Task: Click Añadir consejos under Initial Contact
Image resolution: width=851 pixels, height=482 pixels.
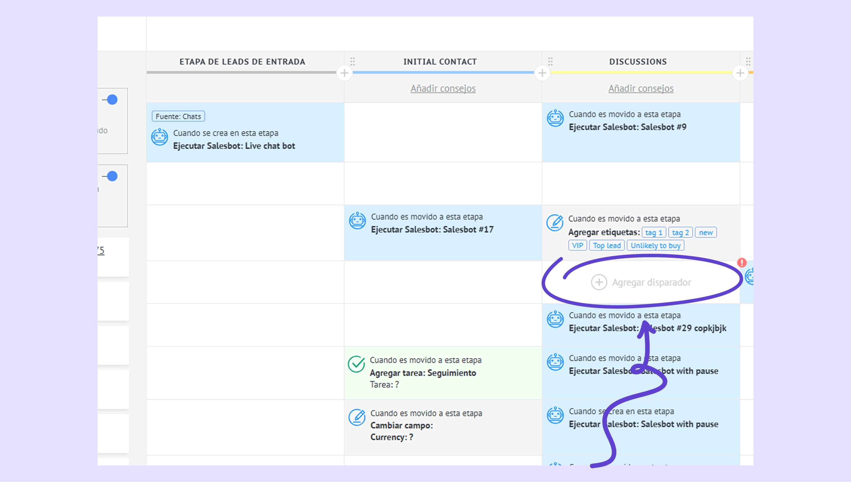Action: 443,89
